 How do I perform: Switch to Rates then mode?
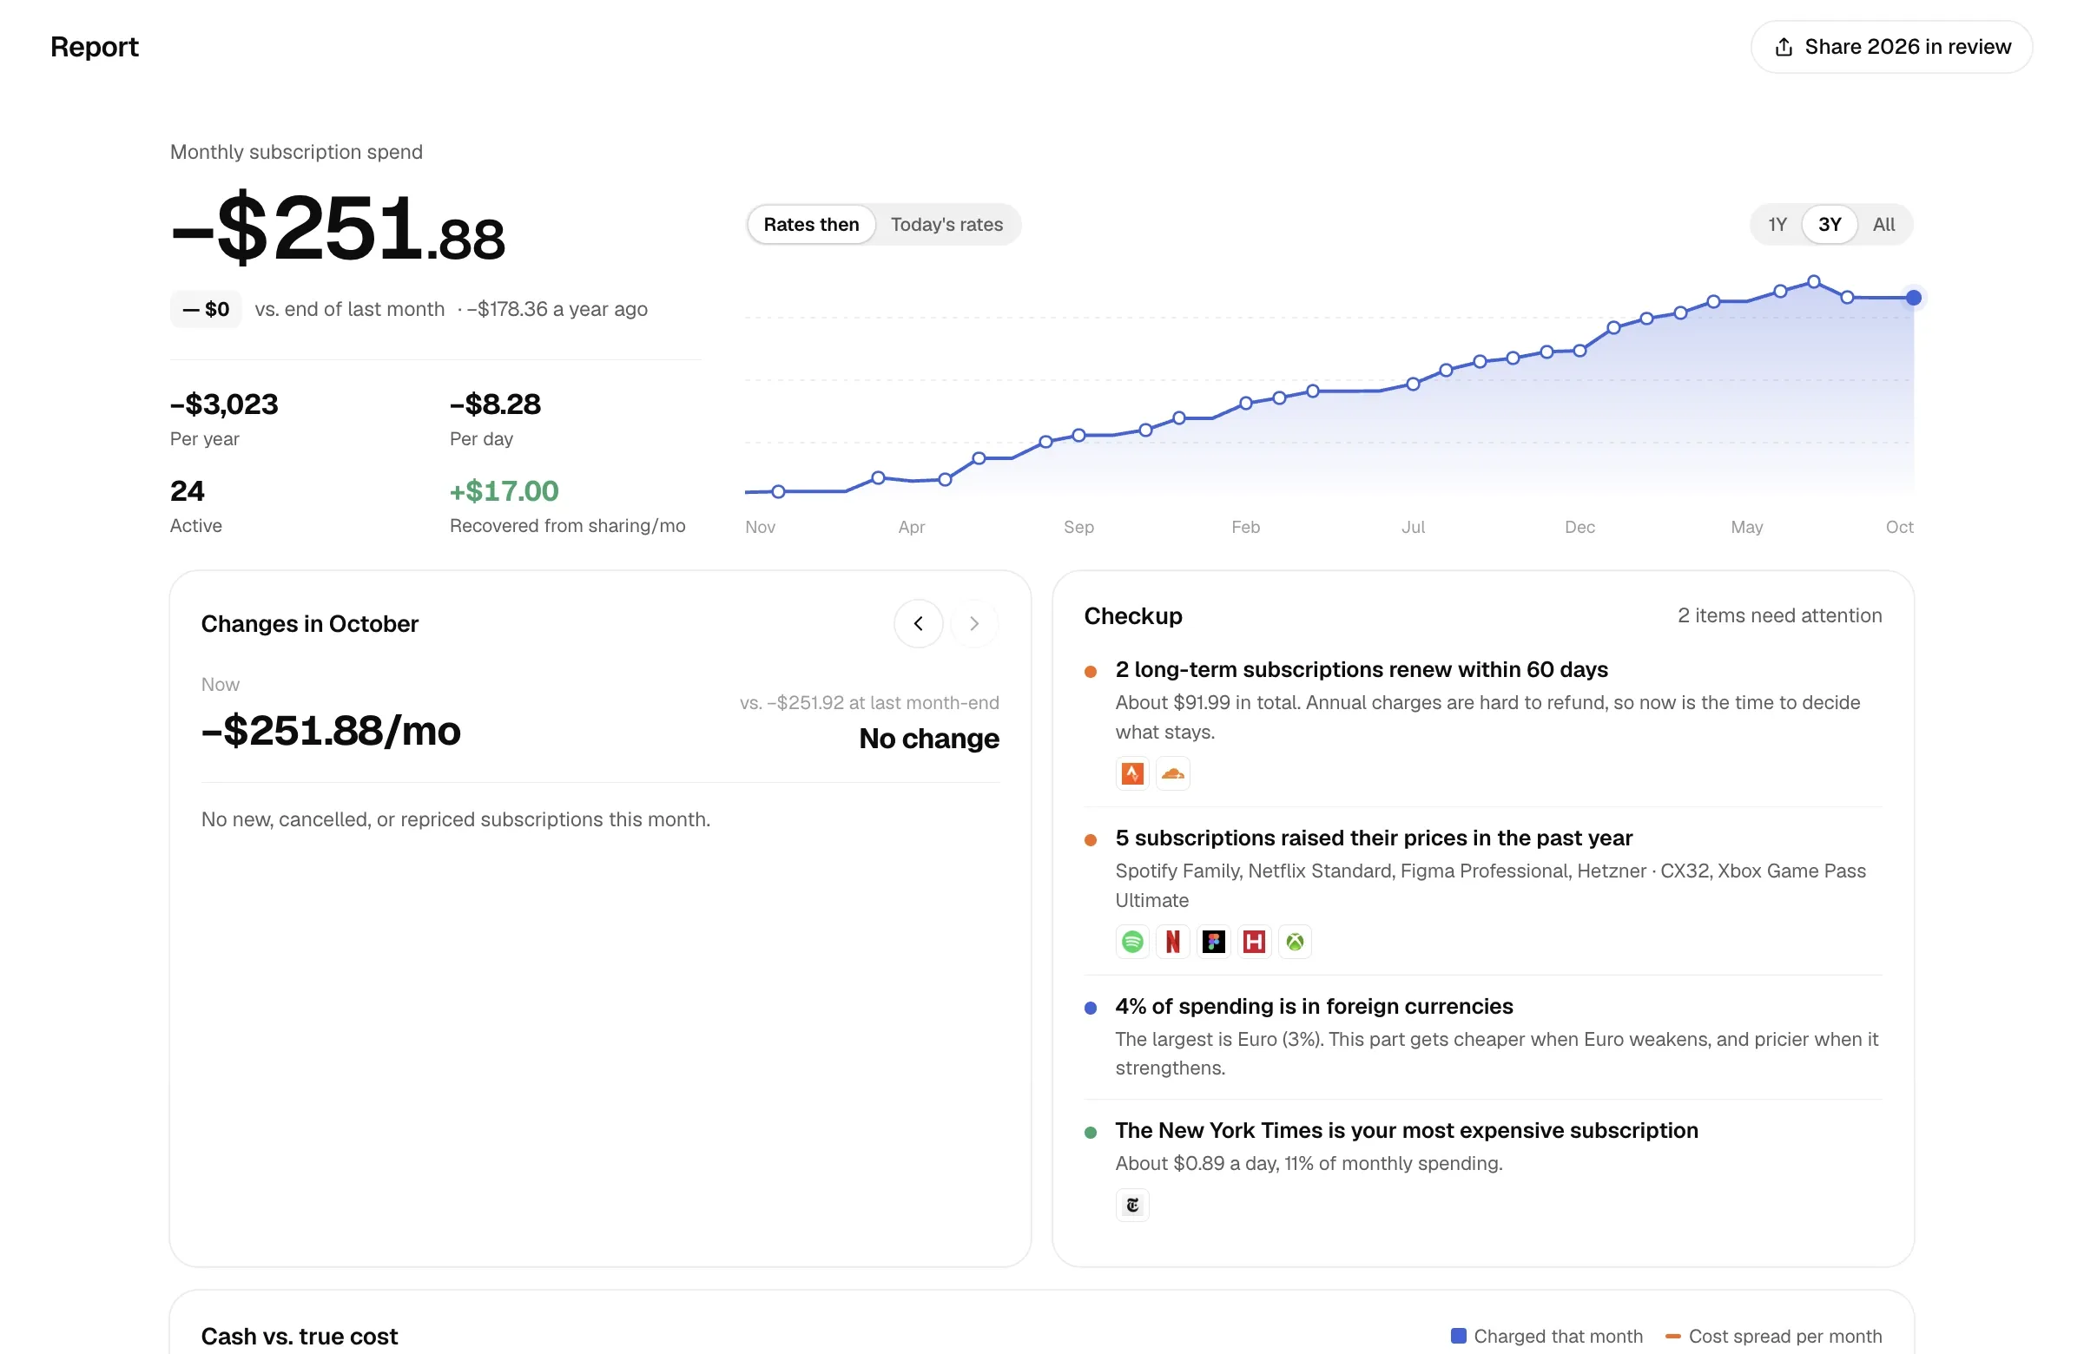point(811,225)
